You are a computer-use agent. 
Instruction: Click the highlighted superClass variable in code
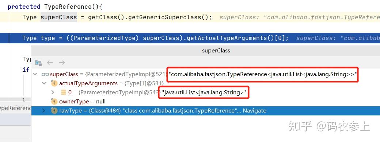[59, 17]
